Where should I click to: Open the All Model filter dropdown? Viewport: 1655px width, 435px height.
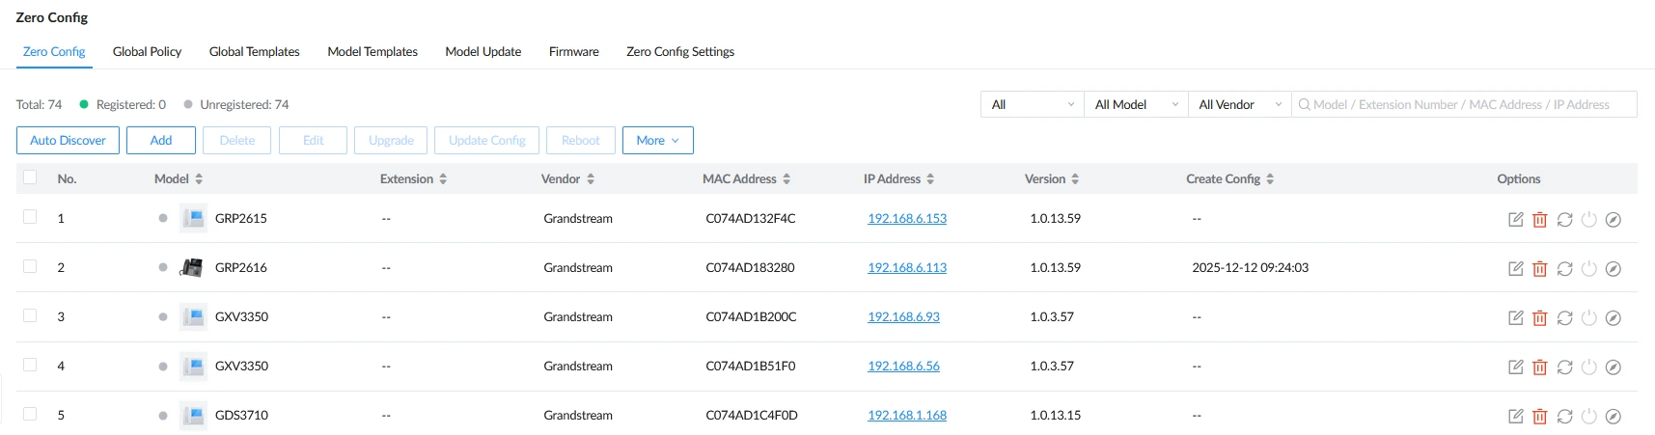(x=1136, y=104)
